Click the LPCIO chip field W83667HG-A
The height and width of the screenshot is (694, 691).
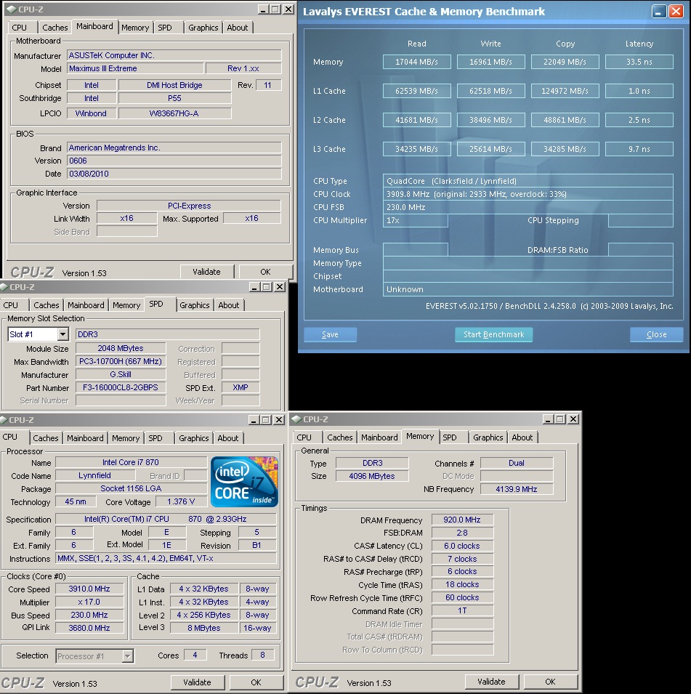pyautogui.click(x=174, y=113)
